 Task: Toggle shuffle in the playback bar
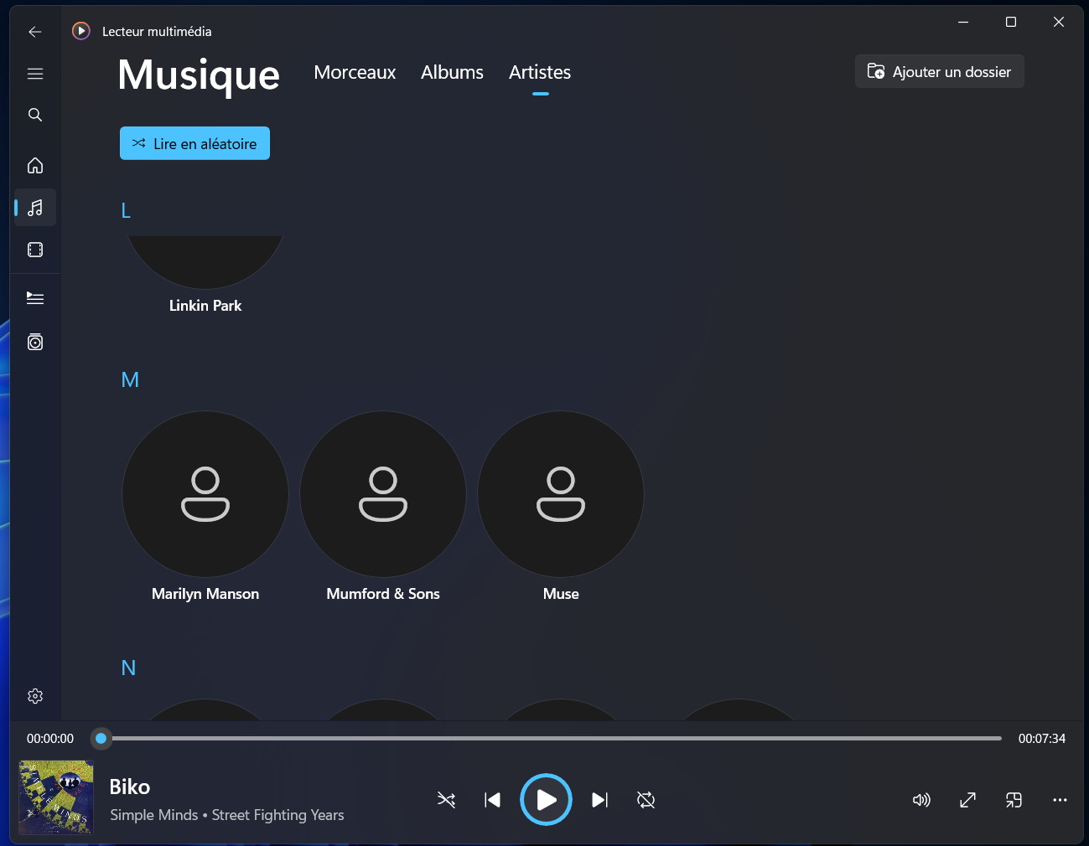447,800
